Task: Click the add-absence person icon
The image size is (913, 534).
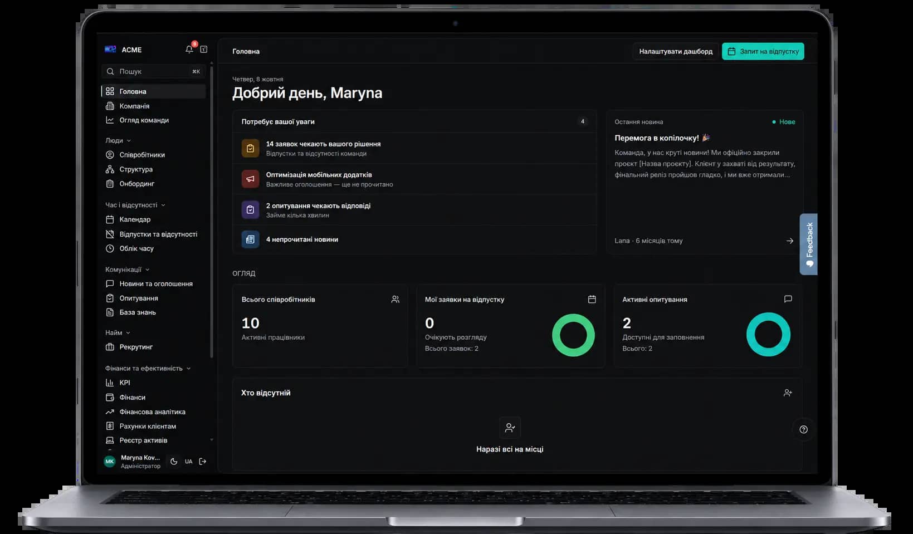Action: pyautogui.click(x=788, y=393)
